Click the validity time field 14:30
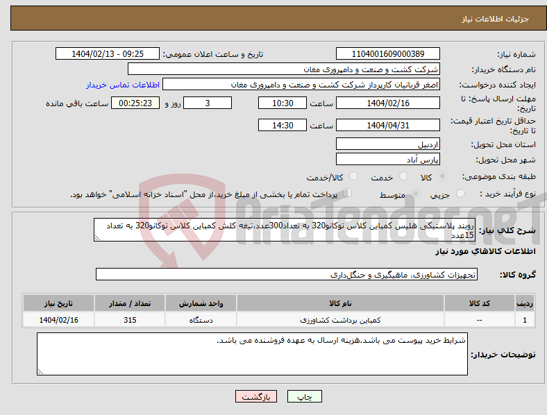The image size is (547, 415). (x=283, y=125)
